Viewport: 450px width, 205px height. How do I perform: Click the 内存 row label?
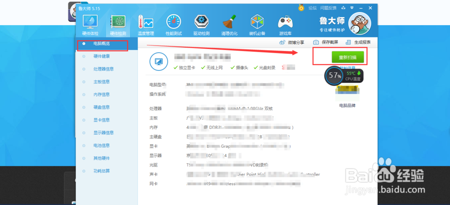153,128
